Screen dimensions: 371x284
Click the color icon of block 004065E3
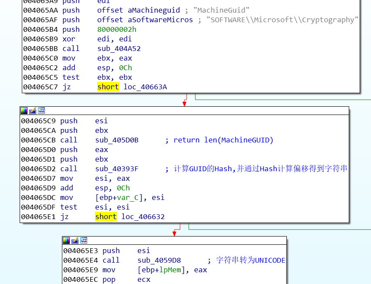[x=66, y=240]
